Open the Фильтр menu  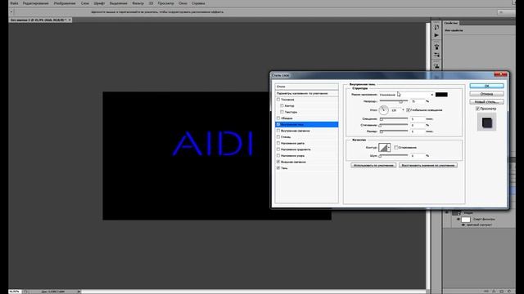pyautogui.click(x=138, y=3)
